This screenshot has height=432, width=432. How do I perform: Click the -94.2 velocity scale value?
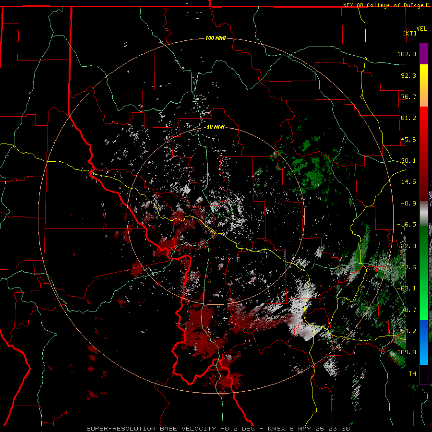click(x=407, y=331)
